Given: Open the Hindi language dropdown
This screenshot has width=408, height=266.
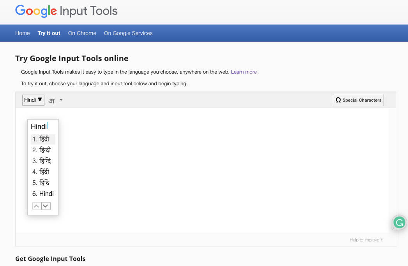Looking at the screenshot, I should (33, 100).
